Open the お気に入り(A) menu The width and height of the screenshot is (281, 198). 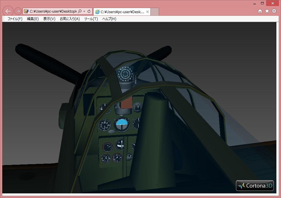click(70, 19)
